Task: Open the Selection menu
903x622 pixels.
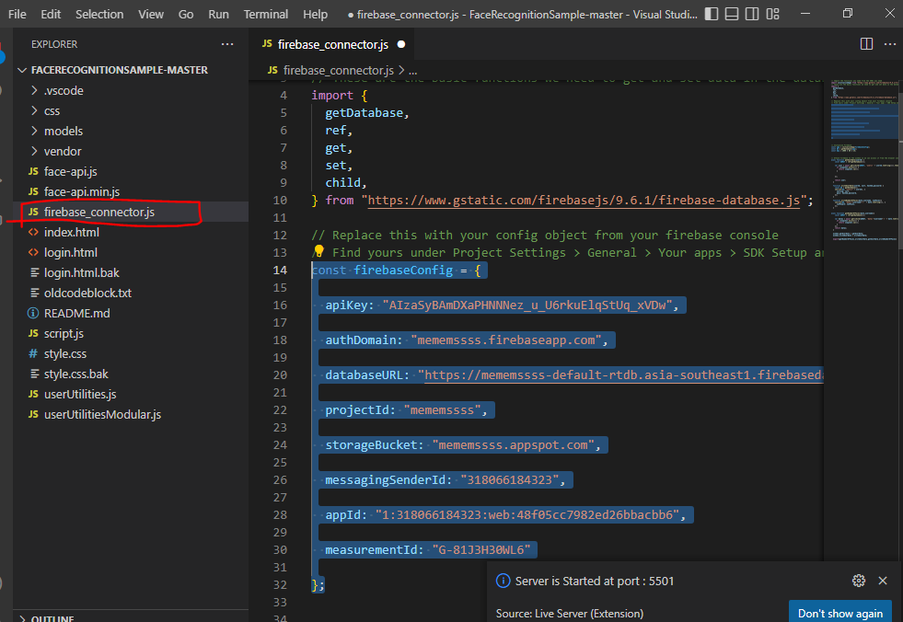Action: pyautogui.click(x=99, y=15)
